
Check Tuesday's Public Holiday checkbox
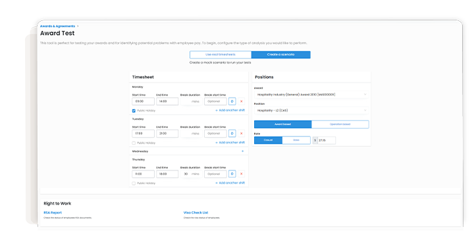point(134,143)
